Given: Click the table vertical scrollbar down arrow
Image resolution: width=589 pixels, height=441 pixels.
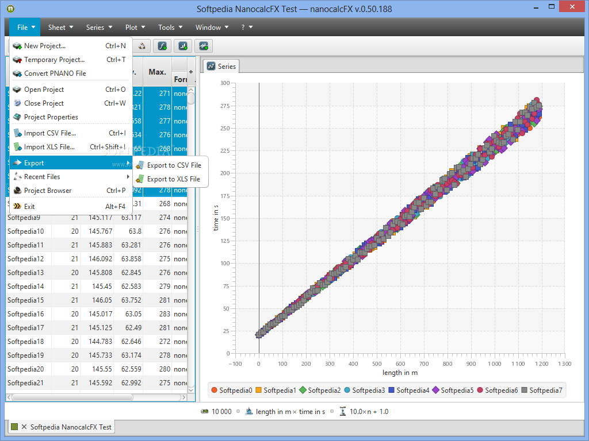Looking at the screenshot, I should click(x=191, y=390).
